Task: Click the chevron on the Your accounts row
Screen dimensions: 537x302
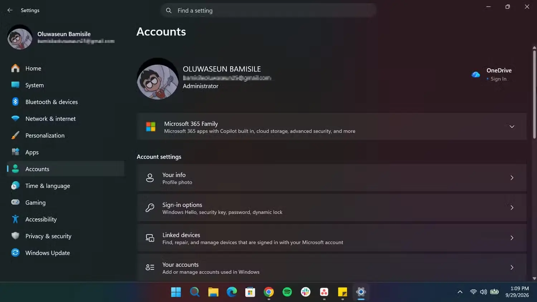Action: [512, 268]
